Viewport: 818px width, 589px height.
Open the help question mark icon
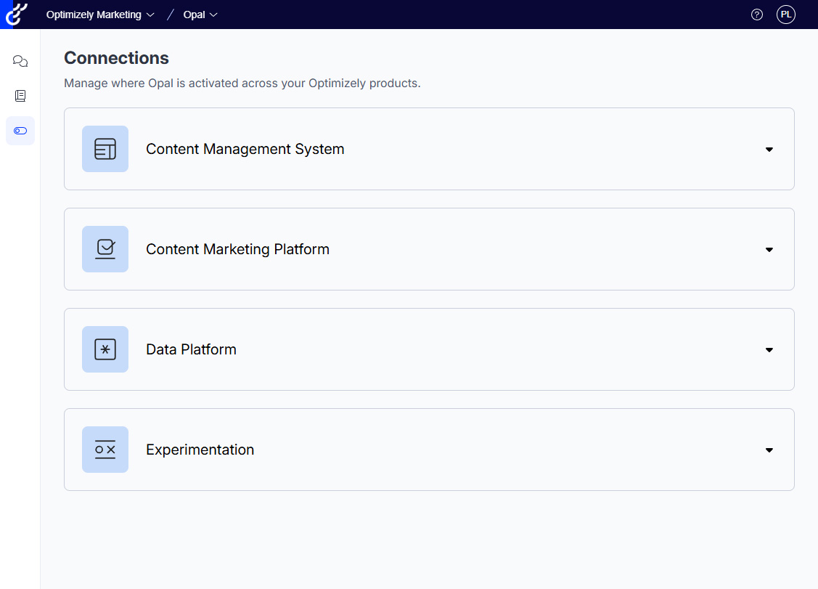pyautogui.click(x=757, y=15)
